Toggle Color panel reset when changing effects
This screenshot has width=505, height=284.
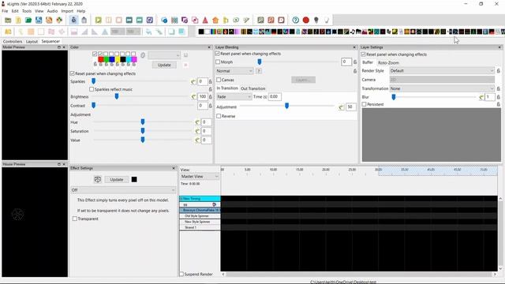[72, 73]
